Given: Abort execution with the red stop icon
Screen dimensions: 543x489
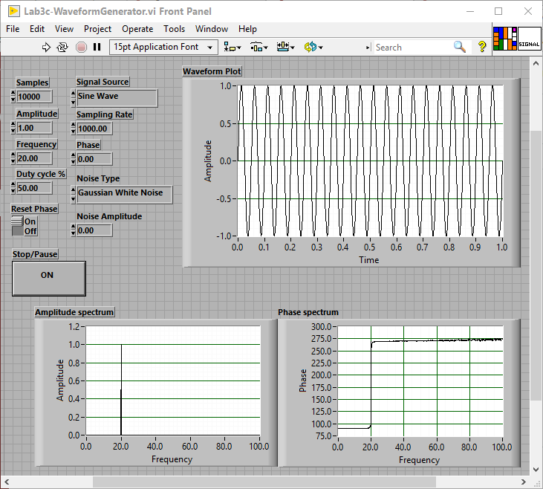Looking at the screenshot, I should pyautogui.click(x=81, y=47).
